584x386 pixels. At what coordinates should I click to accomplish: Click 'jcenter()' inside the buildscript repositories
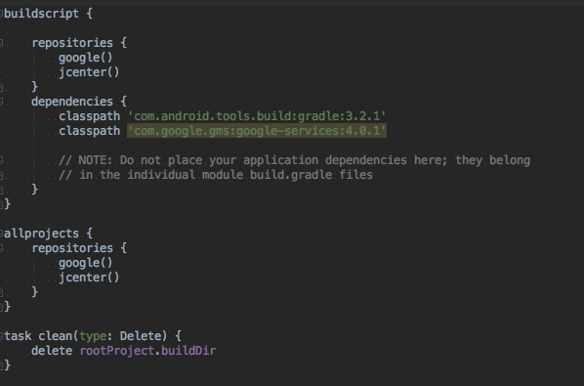coord(89,72)
